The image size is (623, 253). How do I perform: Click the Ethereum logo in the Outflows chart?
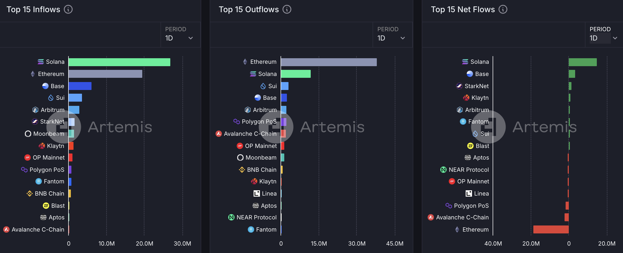[x=245, y=62]
